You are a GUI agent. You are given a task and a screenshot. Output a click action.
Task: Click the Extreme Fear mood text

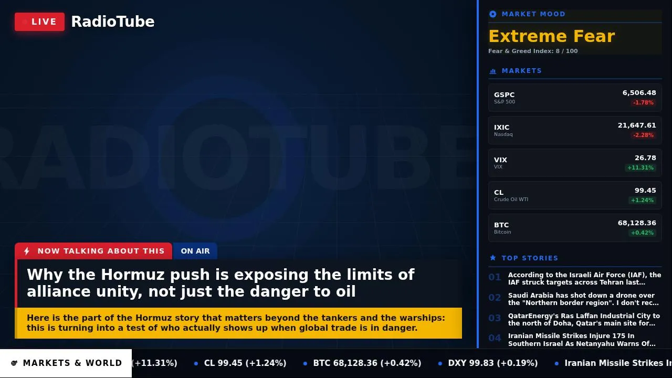coord(551,36)
